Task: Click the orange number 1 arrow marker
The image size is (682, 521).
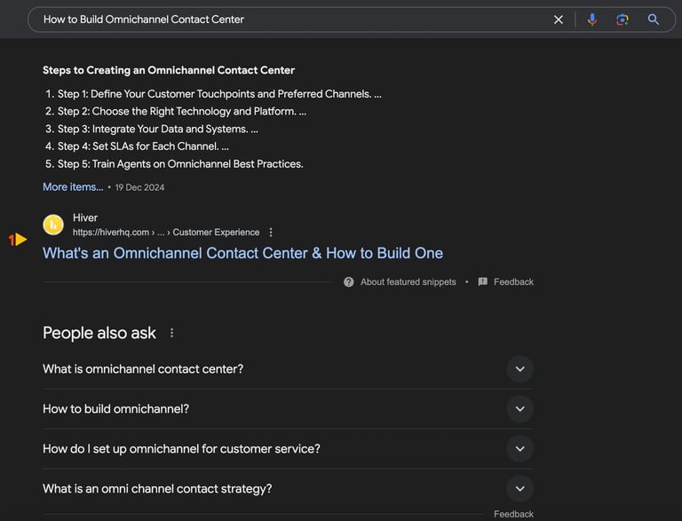Action: pos(18,239)
